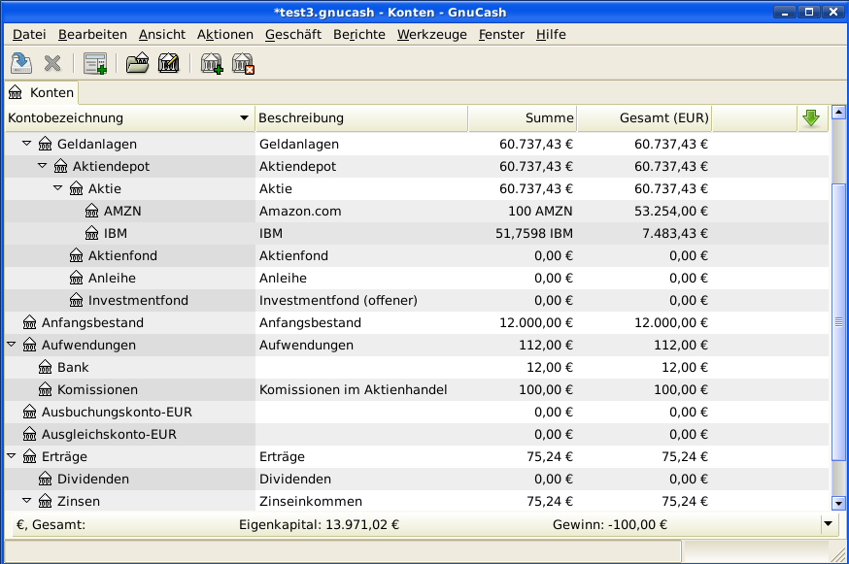Switch to the Konten tab

(x=41, y=92)
